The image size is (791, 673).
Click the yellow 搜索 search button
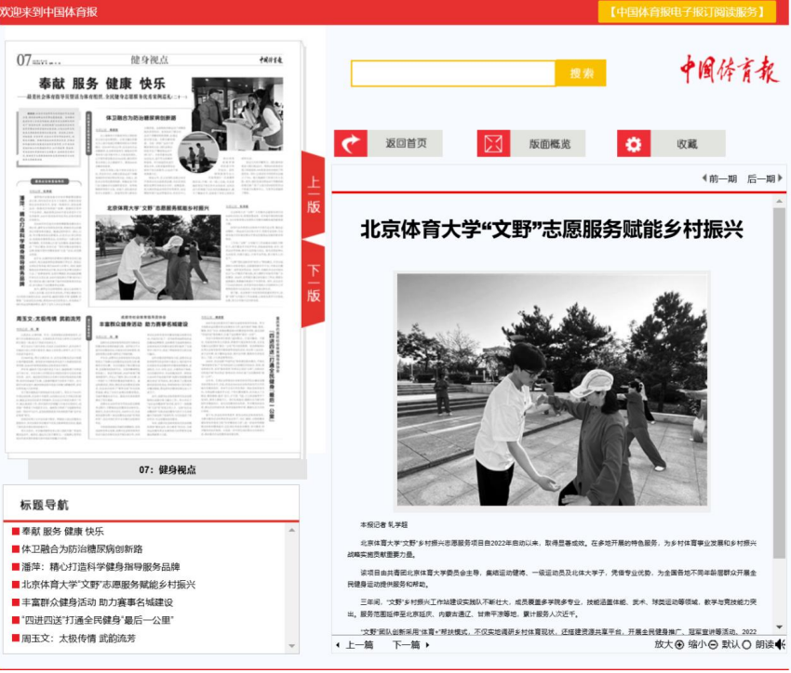tap(581, 73)
